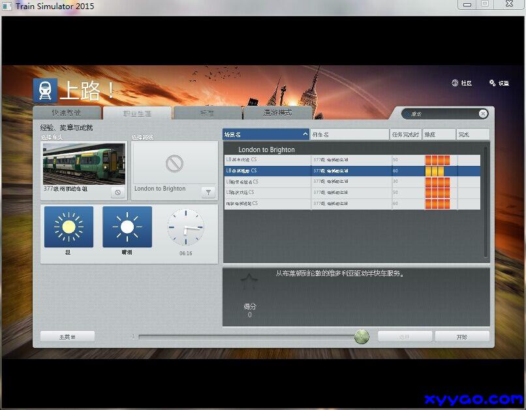Select first scenario row in London to Brighton
Image resolution: width=526 pixels, height=410 pixels.
[x=351, y=160]
